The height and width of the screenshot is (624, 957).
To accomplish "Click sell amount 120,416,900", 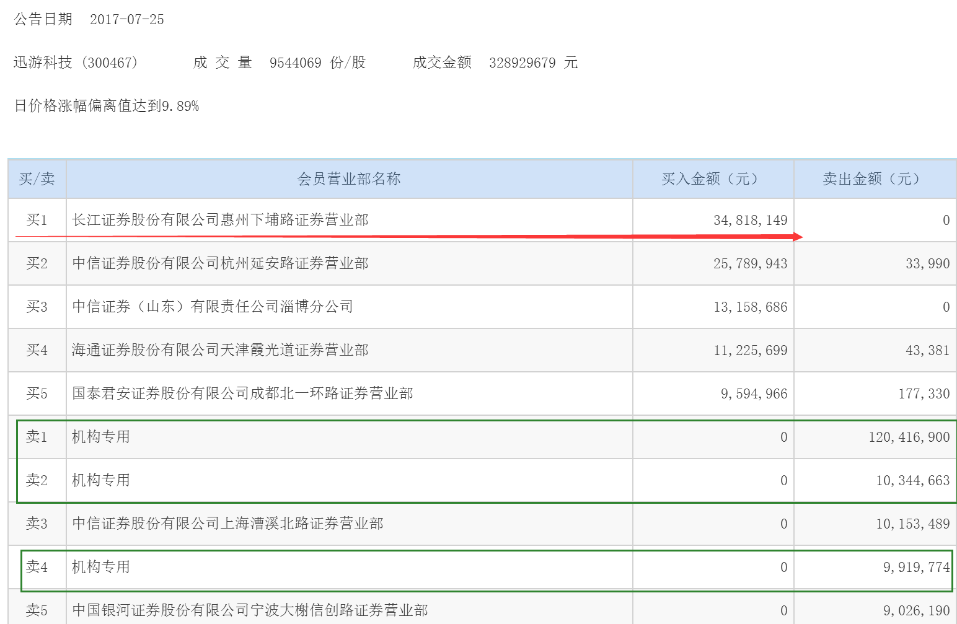I will [x=909, y=437].
